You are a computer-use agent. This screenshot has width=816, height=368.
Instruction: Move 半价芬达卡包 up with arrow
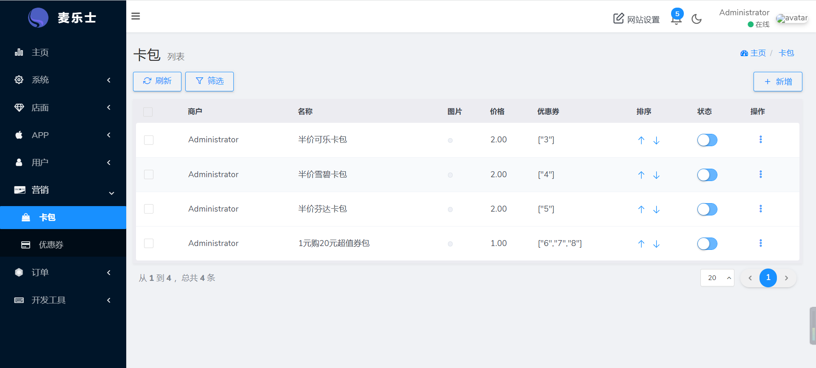pos(641,209)
